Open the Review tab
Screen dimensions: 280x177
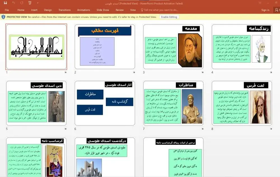point(120,10)
